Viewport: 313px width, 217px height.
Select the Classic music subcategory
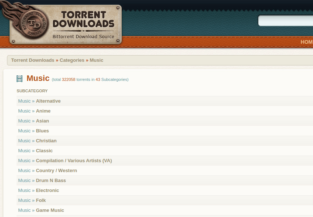click(44, 151)
